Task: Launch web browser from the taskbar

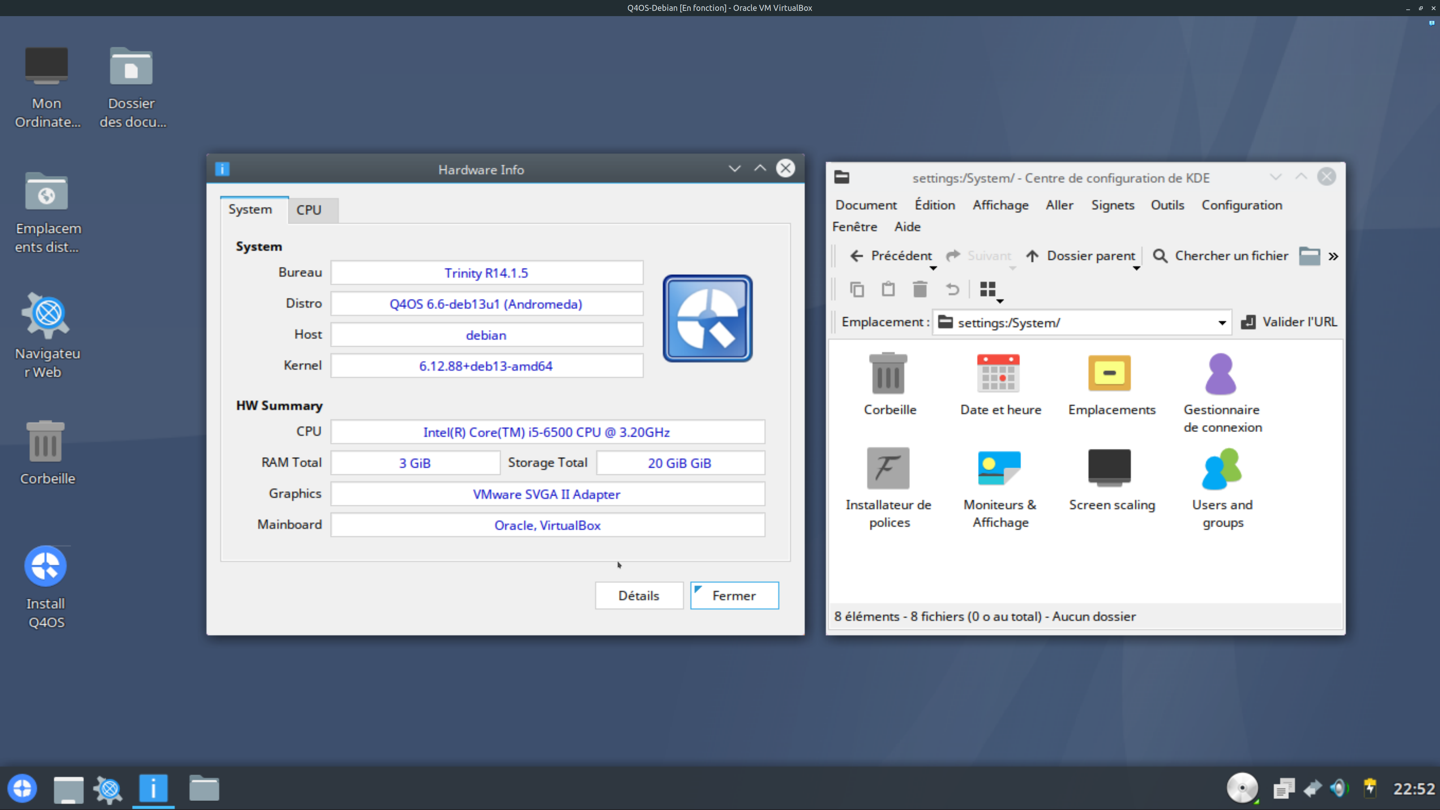Action: [x=108, y=789]
